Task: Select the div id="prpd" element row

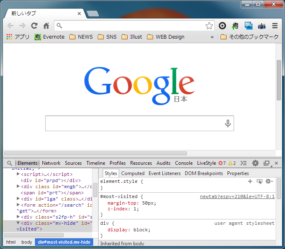Action: tap(51, 180)
